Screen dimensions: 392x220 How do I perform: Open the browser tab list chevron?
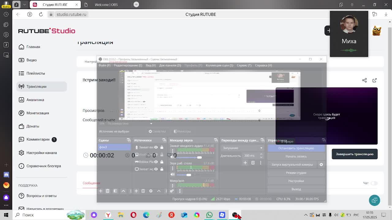(24, 5)
